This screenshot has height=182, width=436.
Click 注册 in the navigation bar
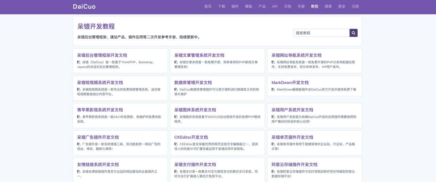click(x=355, y=6)
